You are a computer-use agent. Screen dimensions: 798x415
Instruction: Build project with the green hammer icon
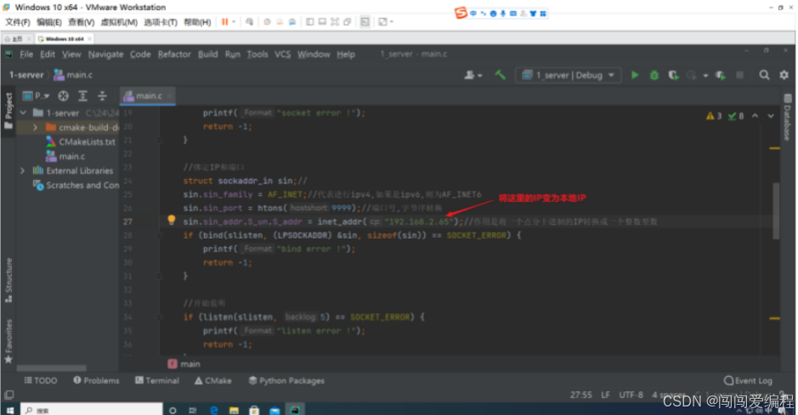coord(501,76)
